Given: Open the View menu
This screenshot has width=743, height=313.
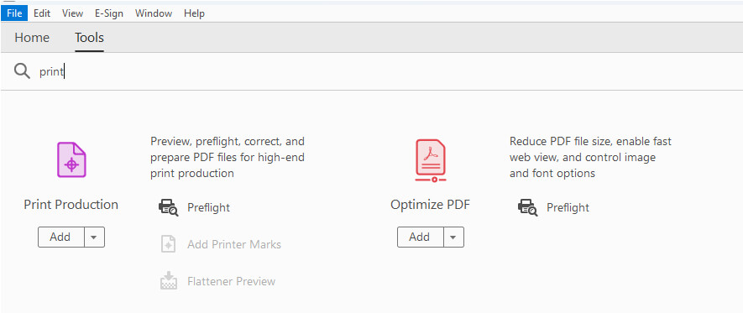Looking at the screenshot, I should click(x=72, y=13).
